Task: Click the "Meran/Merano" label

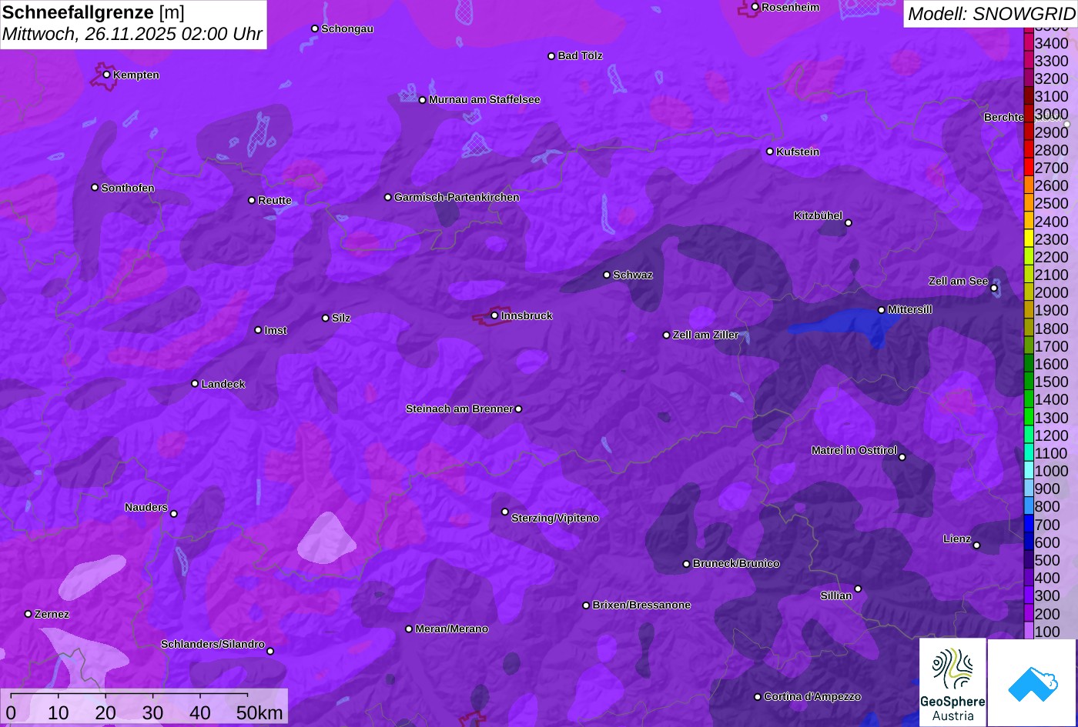Action: point(452,629)
